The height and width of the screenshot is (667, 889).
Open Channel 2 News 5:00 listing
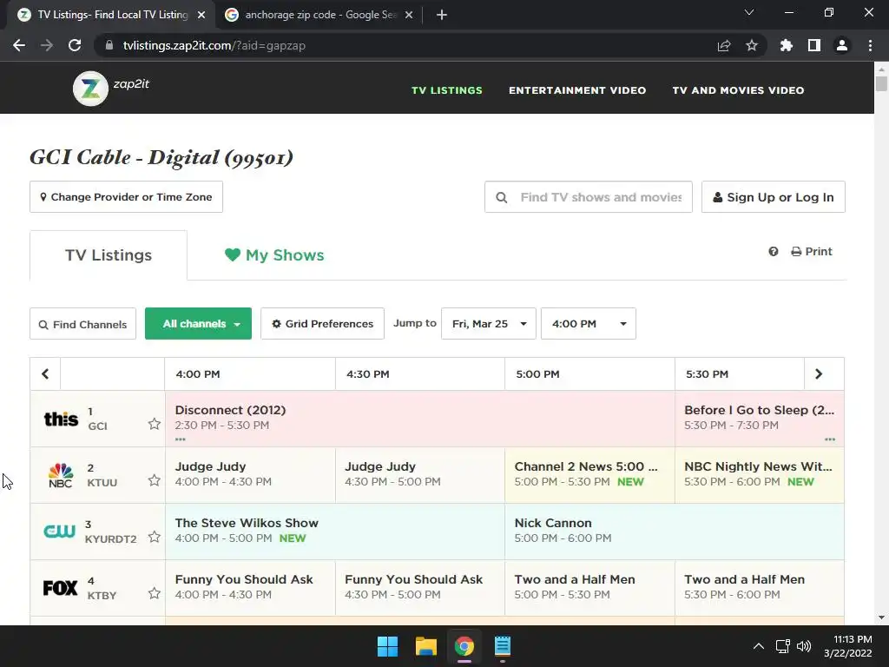[589, 475]
